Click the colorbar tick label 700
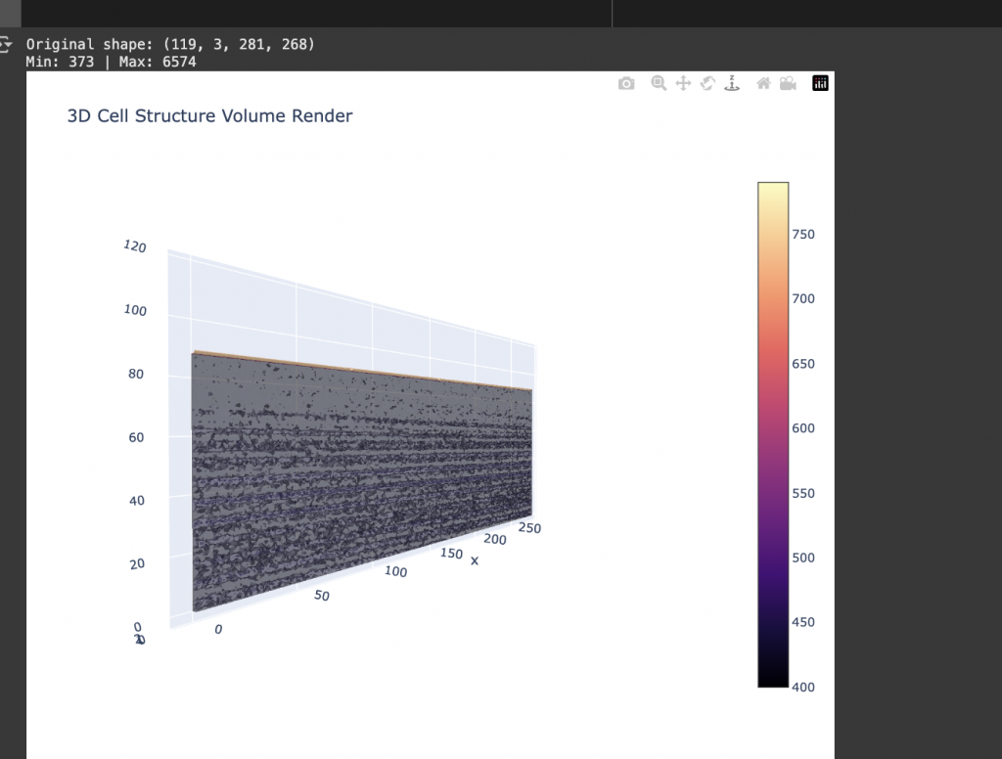The width and height of the screenshot is (1002, 759). pos(803,299)
